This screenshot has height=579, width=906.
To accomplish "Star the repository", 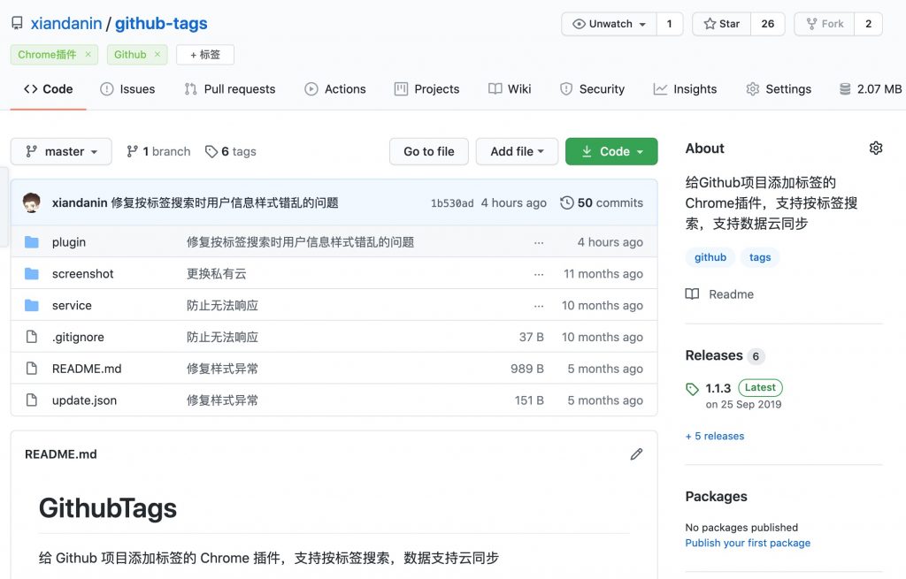I will tap(721, 24).
